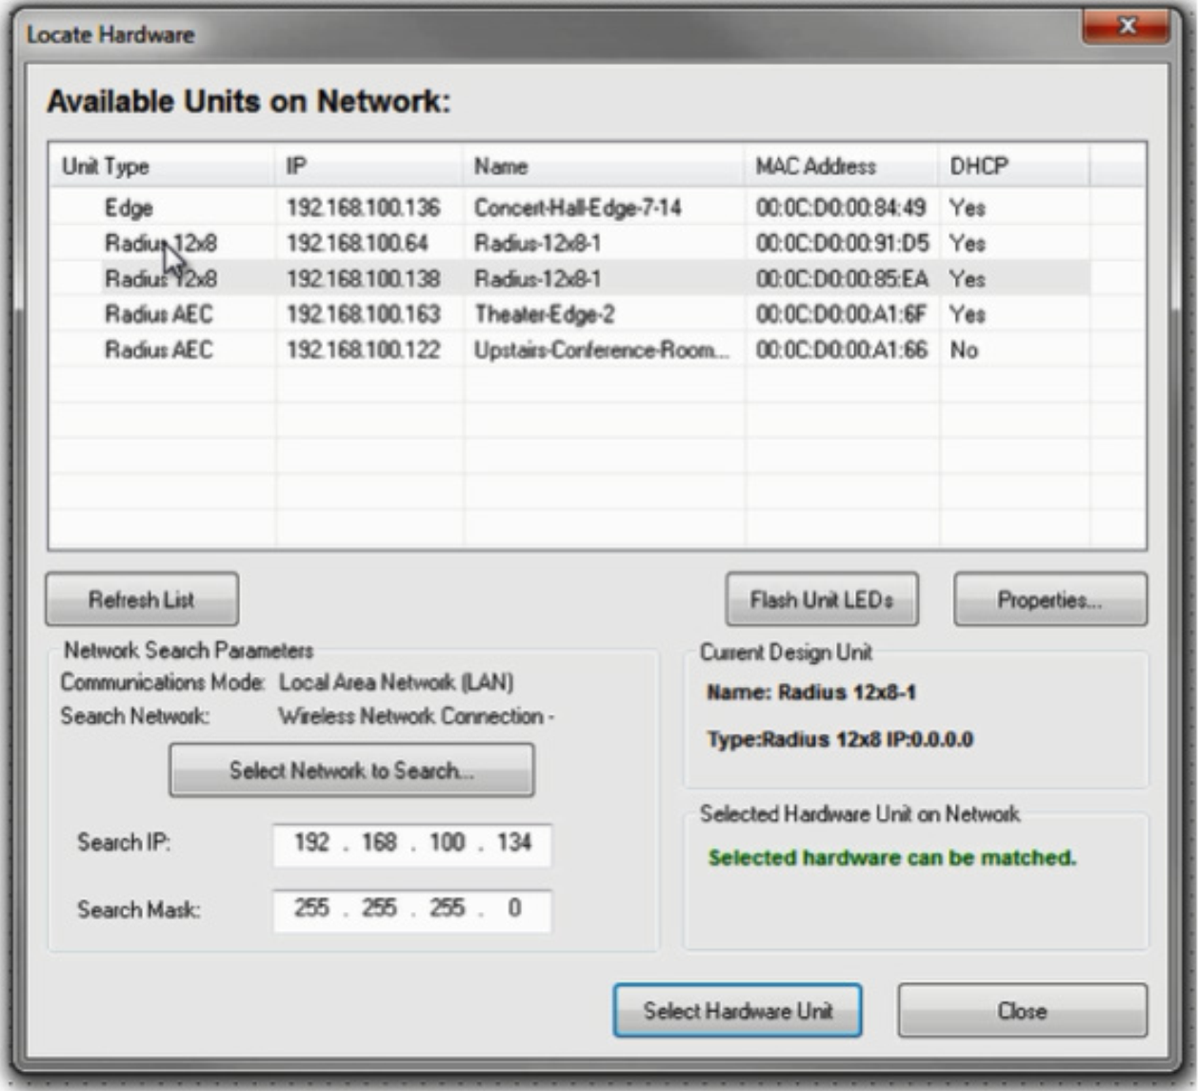Select the Upstairs-Conference-Room unit row
The image size is (1198, 1091).
click(600, 350)
